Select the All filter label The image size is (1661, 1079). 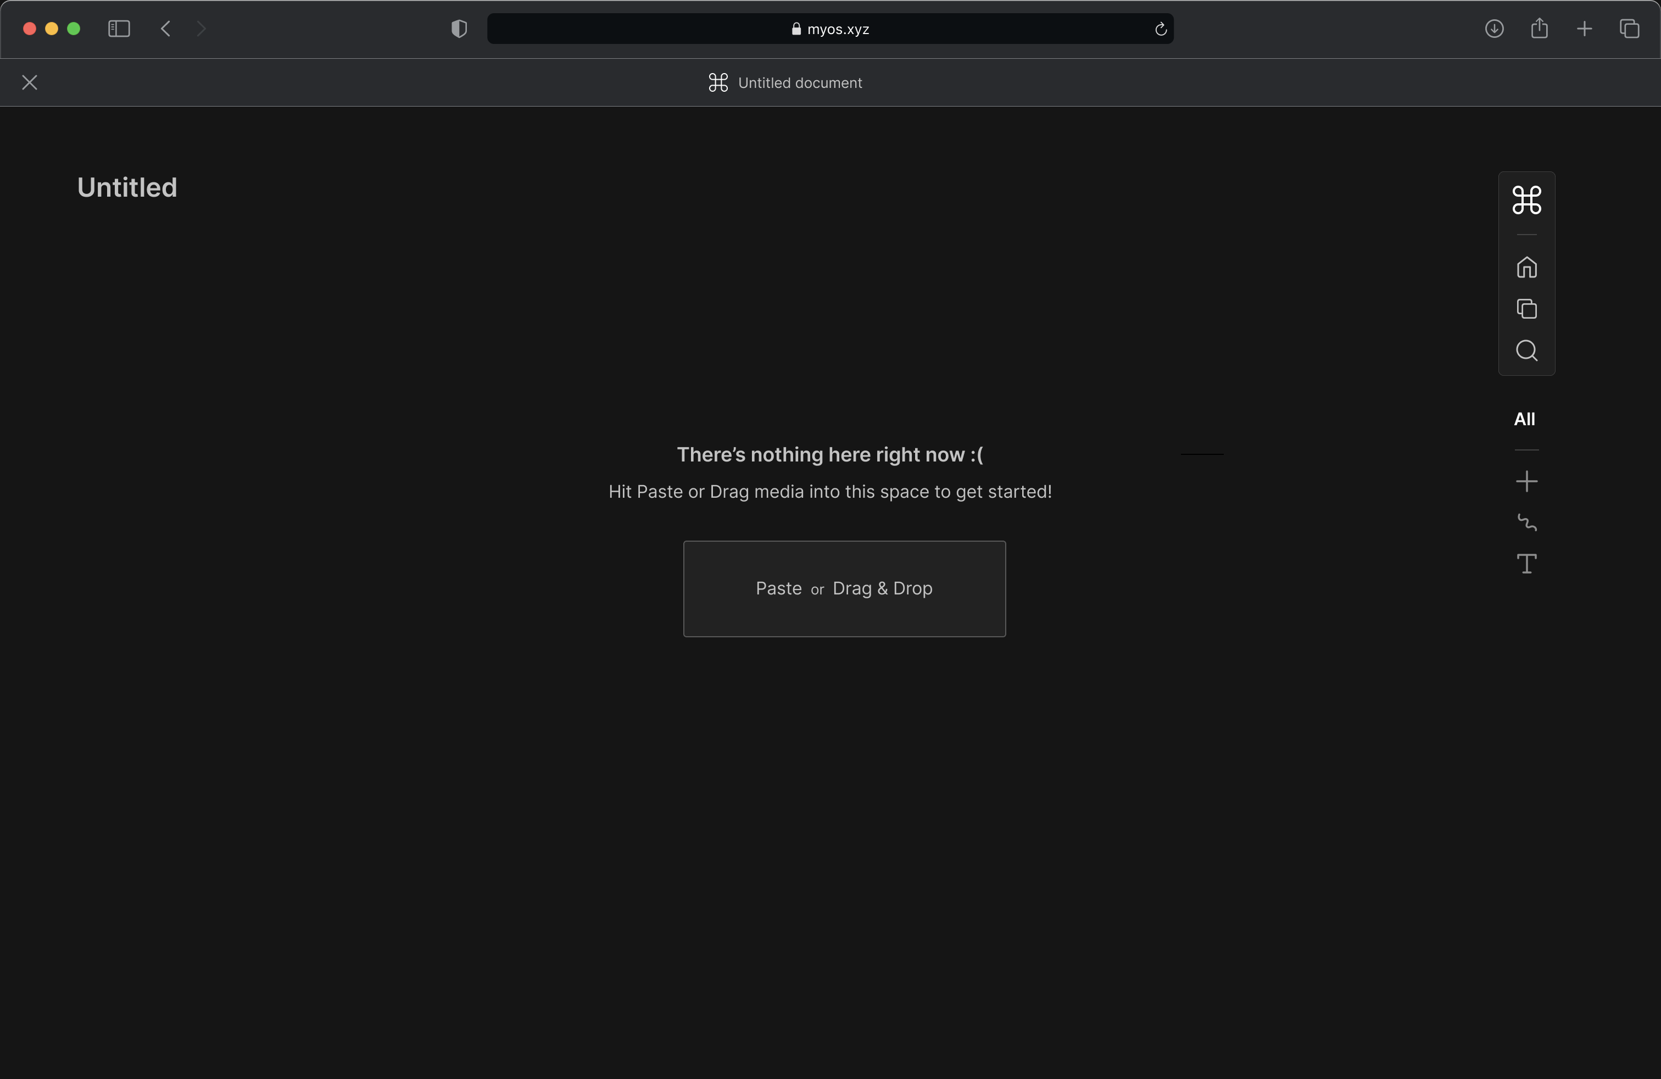[x=1524, y=419]
